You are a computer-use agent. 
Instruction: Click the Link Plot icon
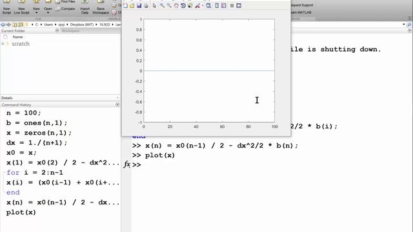[x=208, y=6]
